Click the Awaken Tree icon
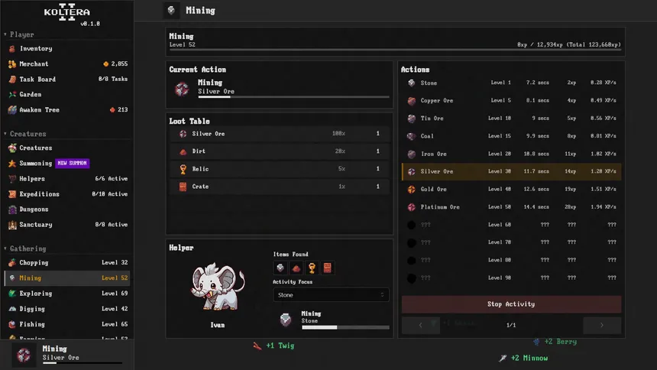This screenshot has width=657, height=370. (12, 110)
